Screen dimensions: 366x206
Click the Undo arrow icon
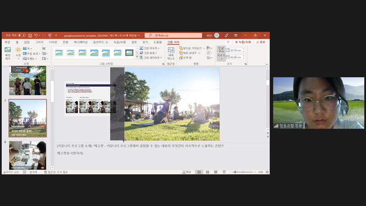pyautogui.click(x=36, y=35)
